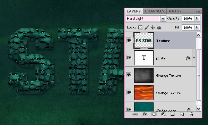
Task: Add a layer mask with the mask icon
Action: click(154, 114)
